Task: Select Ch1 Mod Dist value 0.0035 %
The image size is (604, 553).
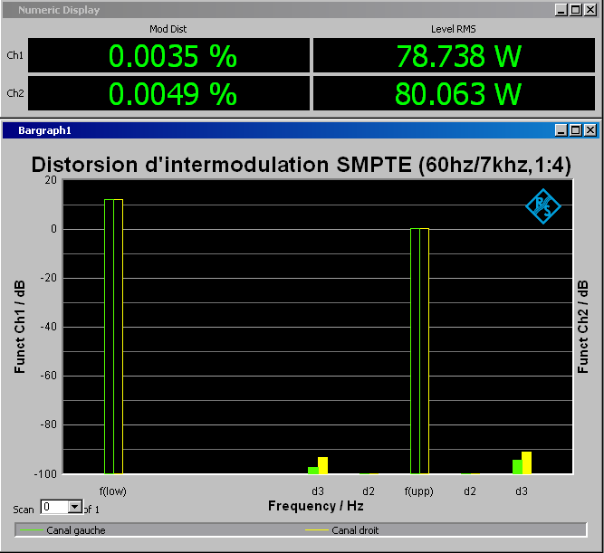Action: [168, 55]
